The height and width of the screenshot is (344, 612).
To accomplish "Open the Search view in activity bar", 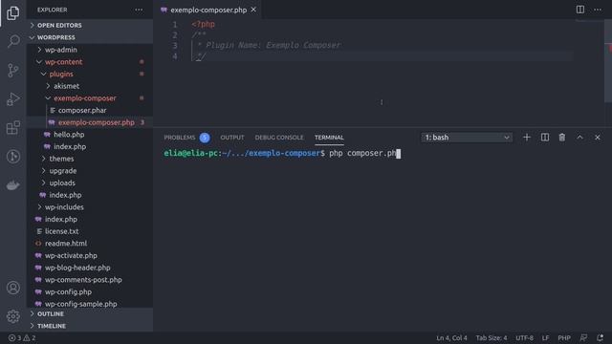I will pos(12,41).
